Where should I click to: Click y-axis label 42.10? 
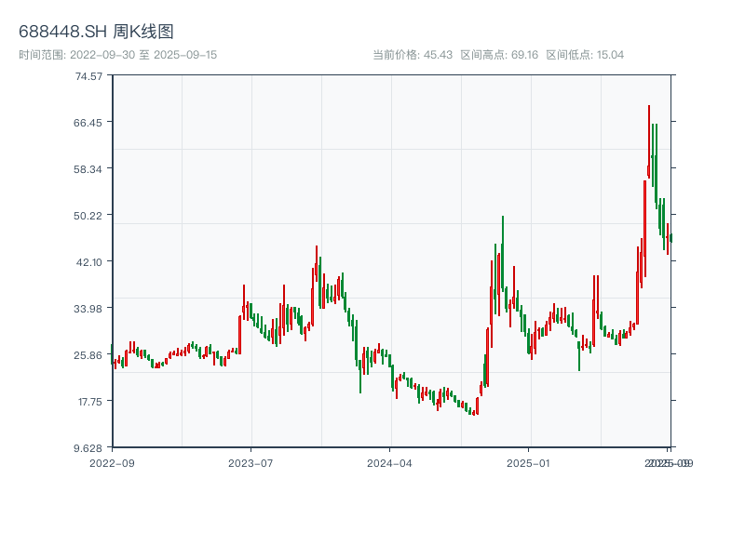[x=89, y=262]
